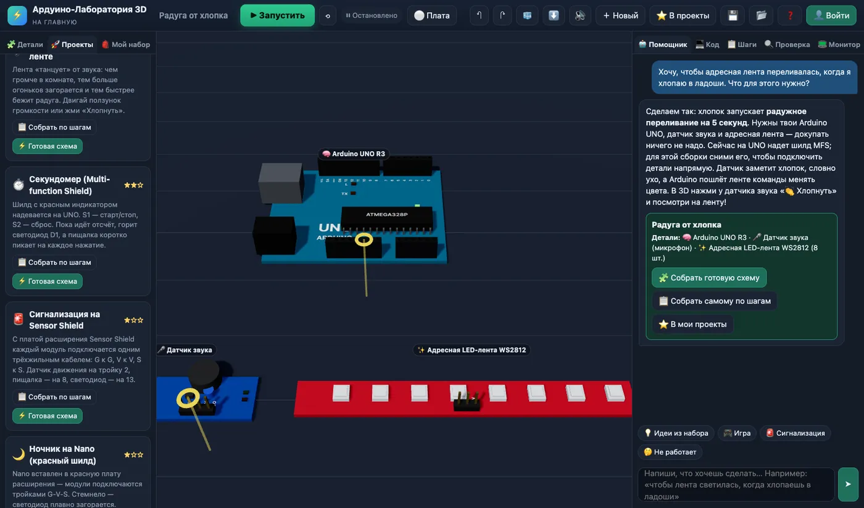Image resolution: width=864 pixels, height=508 pixels.
Task: Click the Сигнализация suggestion chip
Action: point(795,433)
